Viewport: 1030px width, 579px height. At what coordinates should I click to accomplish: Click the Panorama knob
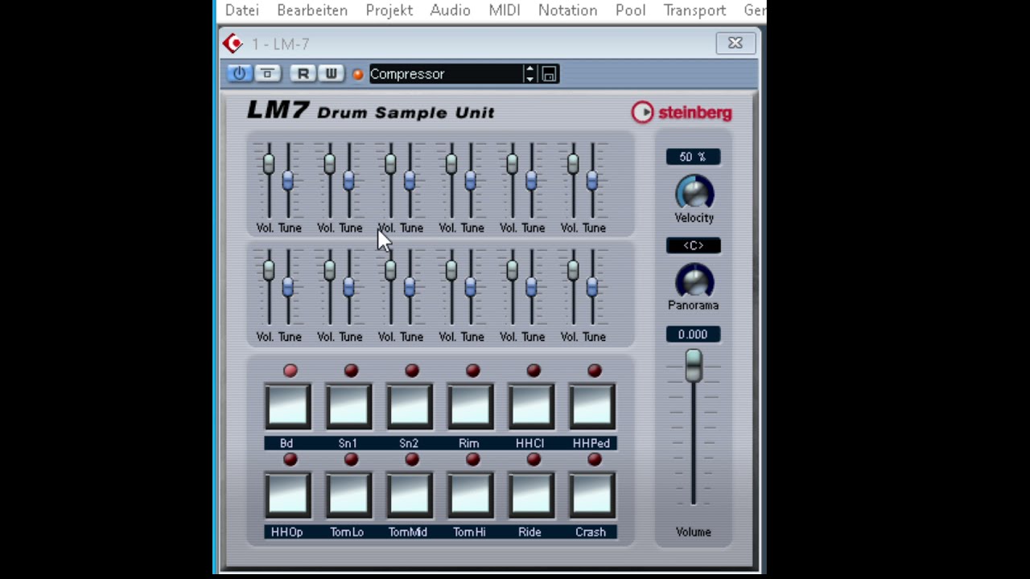click(694, 281)
